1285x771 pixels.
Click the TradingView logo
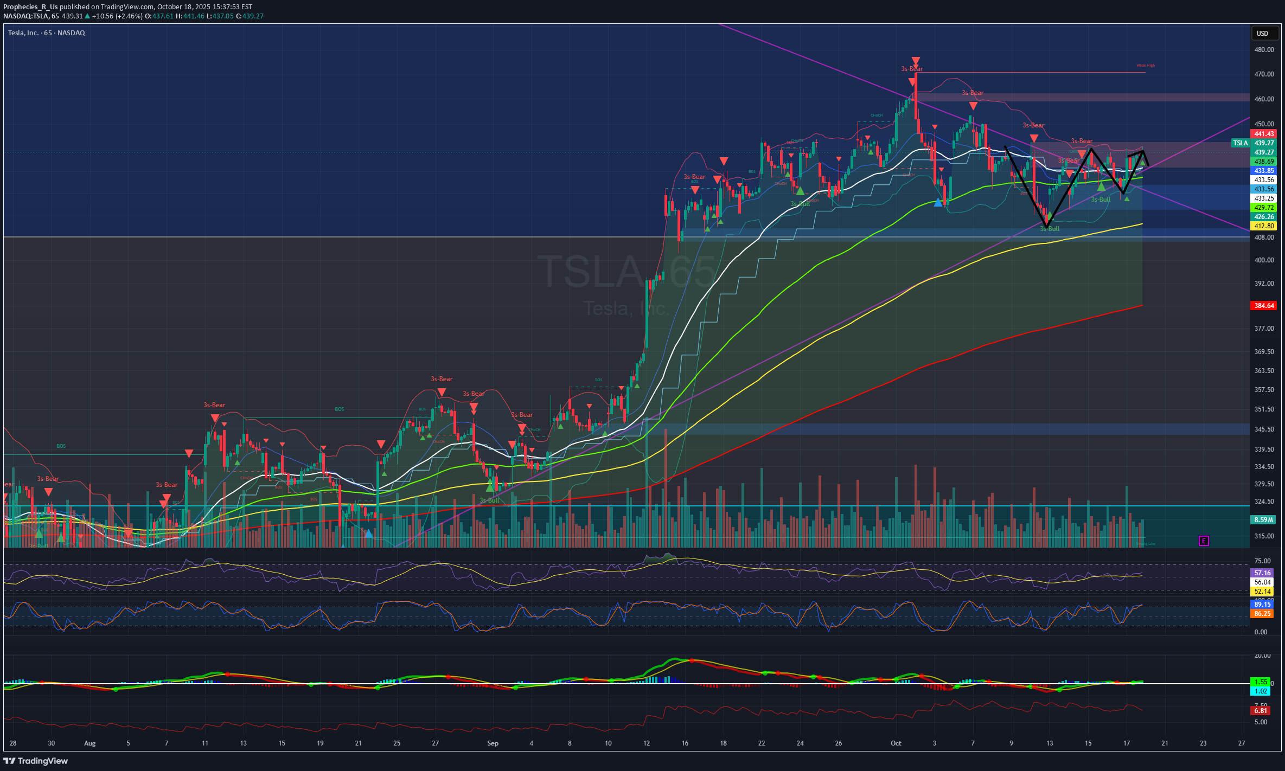36,761
